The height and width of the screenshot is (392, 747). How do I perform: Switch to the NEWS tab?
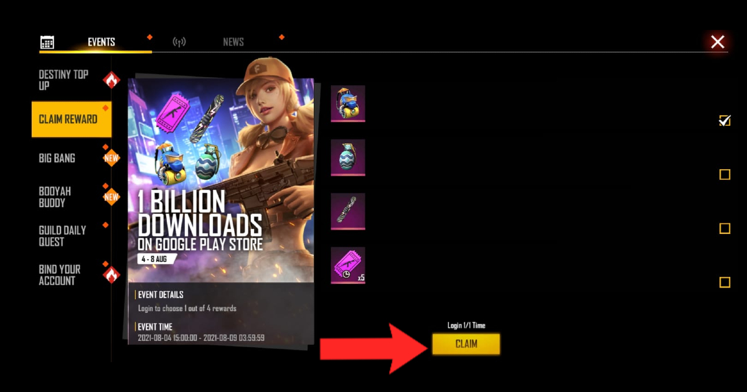click(x=233, y=42)
